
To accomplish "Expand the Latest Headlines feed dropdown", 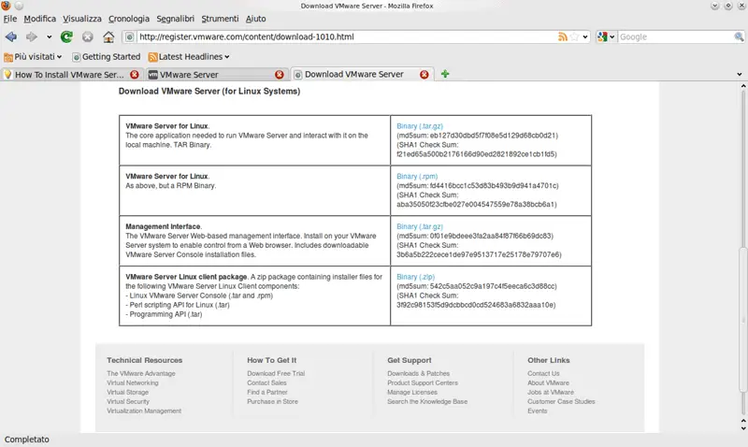I will pyautogui.click(x=189, y=57).
